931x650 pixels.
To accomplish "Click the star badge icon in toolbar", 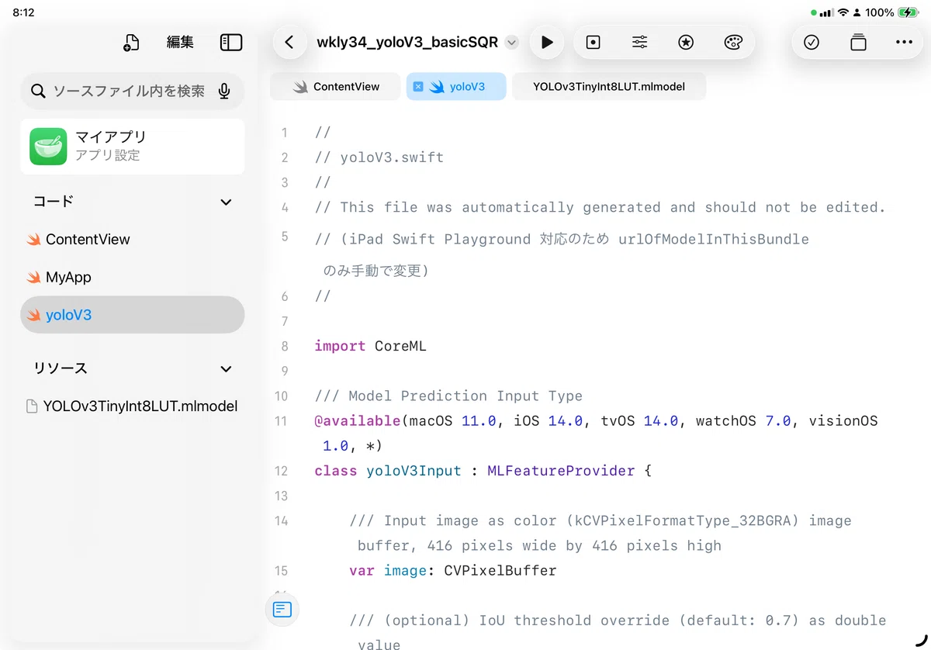I will coord(686,43).
